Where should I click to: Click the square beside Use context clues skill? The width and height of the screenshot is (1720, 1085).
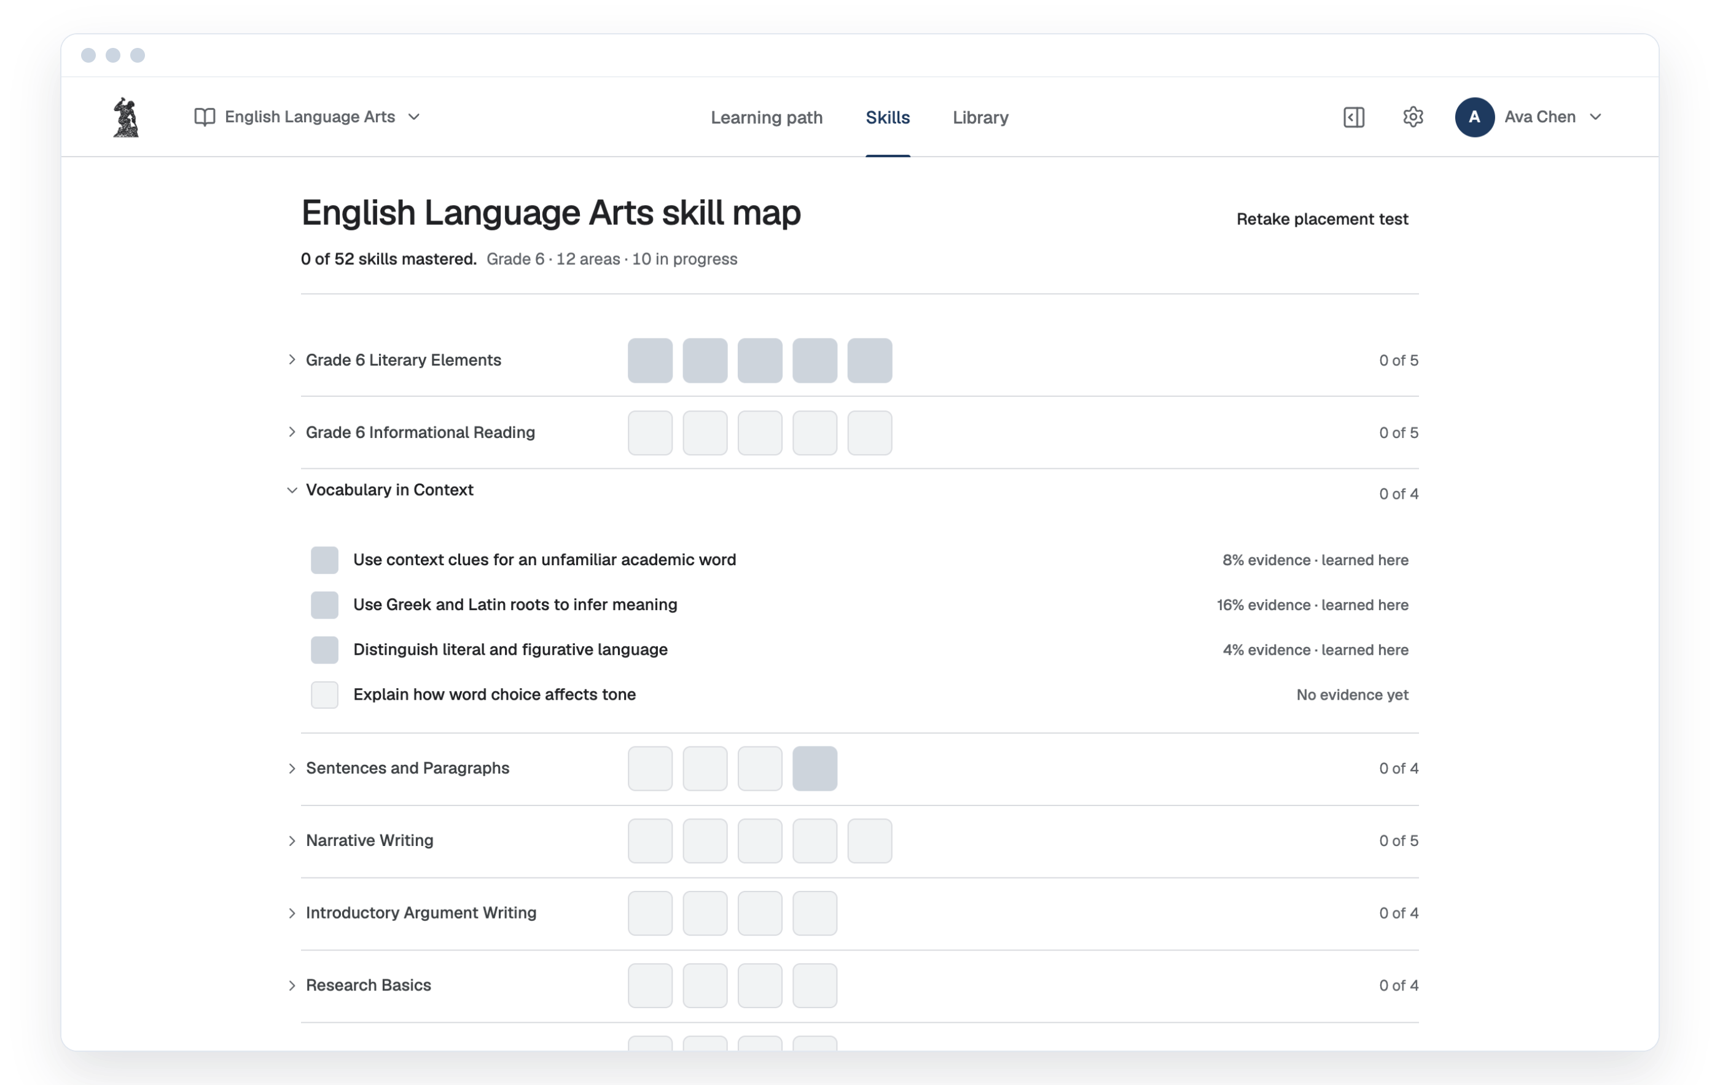324,560
